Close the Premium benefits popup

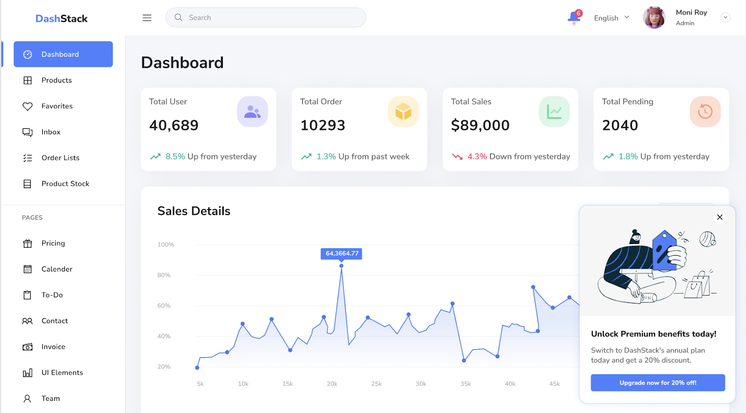(x=719, y=217)
